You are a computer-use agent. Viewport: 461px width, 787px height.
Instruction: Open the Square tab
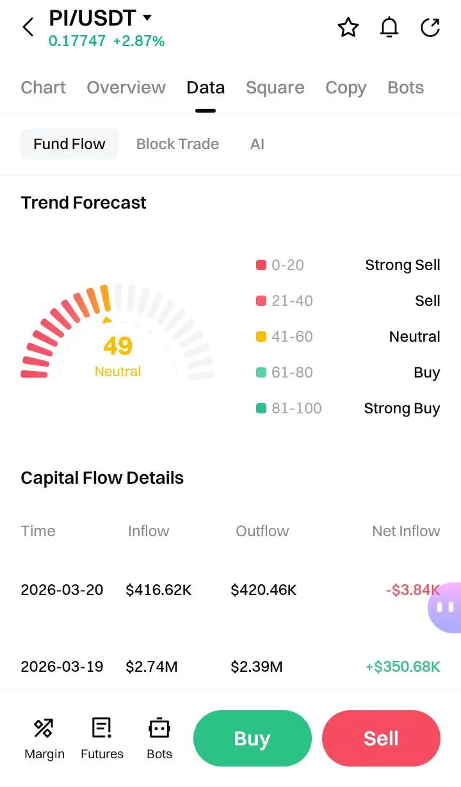tap(275, 88)
